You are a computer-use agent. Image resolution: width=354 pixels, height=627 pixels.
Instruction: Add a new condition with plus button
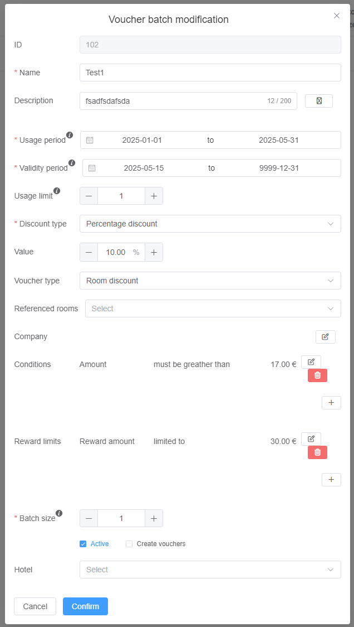click(331, 403)
